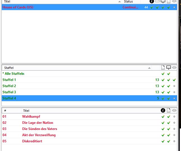Toggle watched checkmark for Staffel 1
The height and width of the screenshot is (151, 181).
(x=174, y=80)
